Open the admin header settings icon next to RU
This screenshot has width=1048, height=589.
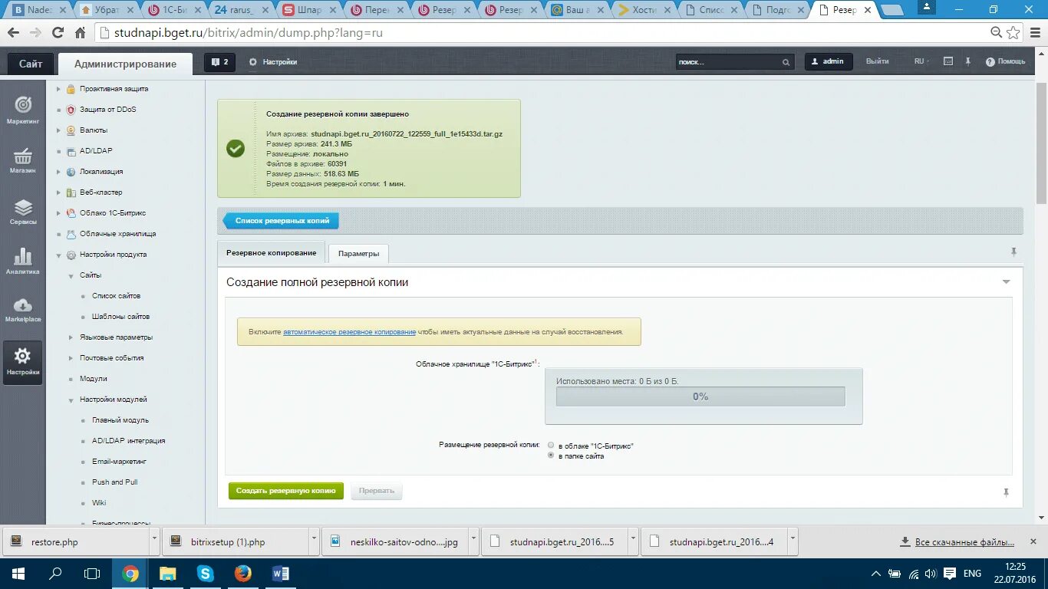[948, 61]
